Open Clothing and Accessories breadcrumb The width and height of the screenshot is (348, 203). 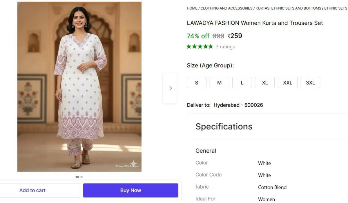pyautogui.click(x=226, y=8)
